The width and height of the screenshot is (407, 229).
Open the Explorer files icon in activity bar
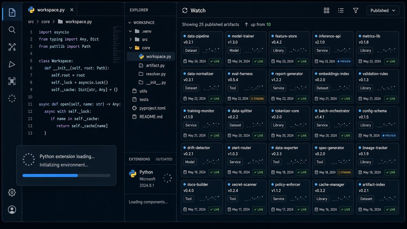(x=12, y=13)
